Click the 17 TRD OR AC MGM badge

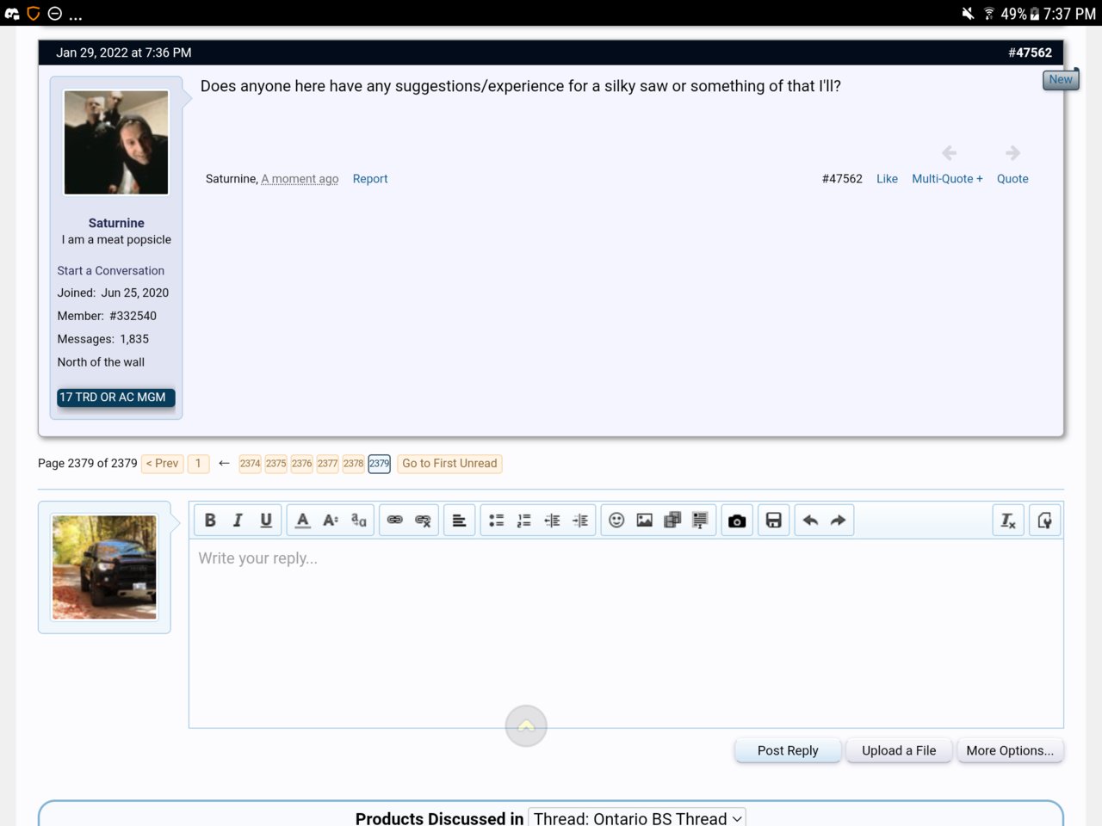[116, 398]
